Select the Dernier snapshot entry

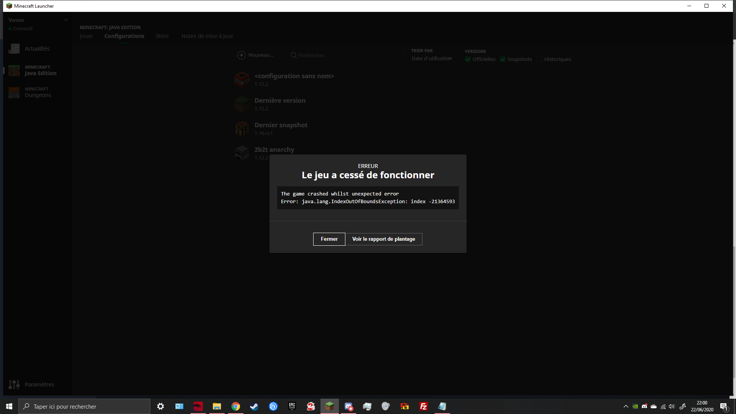click(402, 129)
